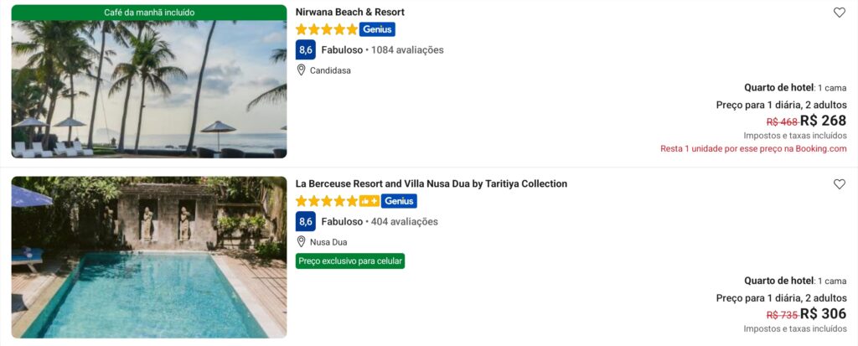Open the 404 avaliações reviews
858x346 pixels.
pyautogui.click(x=404, y=222)
